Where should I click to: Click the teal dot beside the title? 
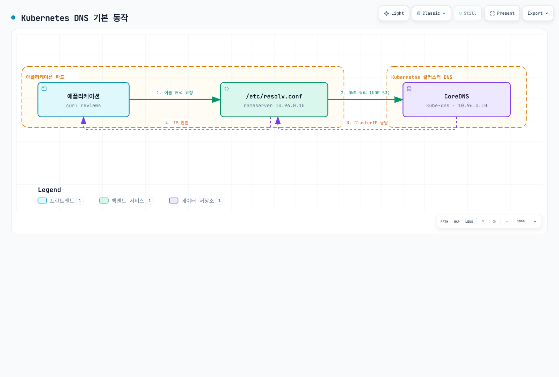(x=13, y=17)
